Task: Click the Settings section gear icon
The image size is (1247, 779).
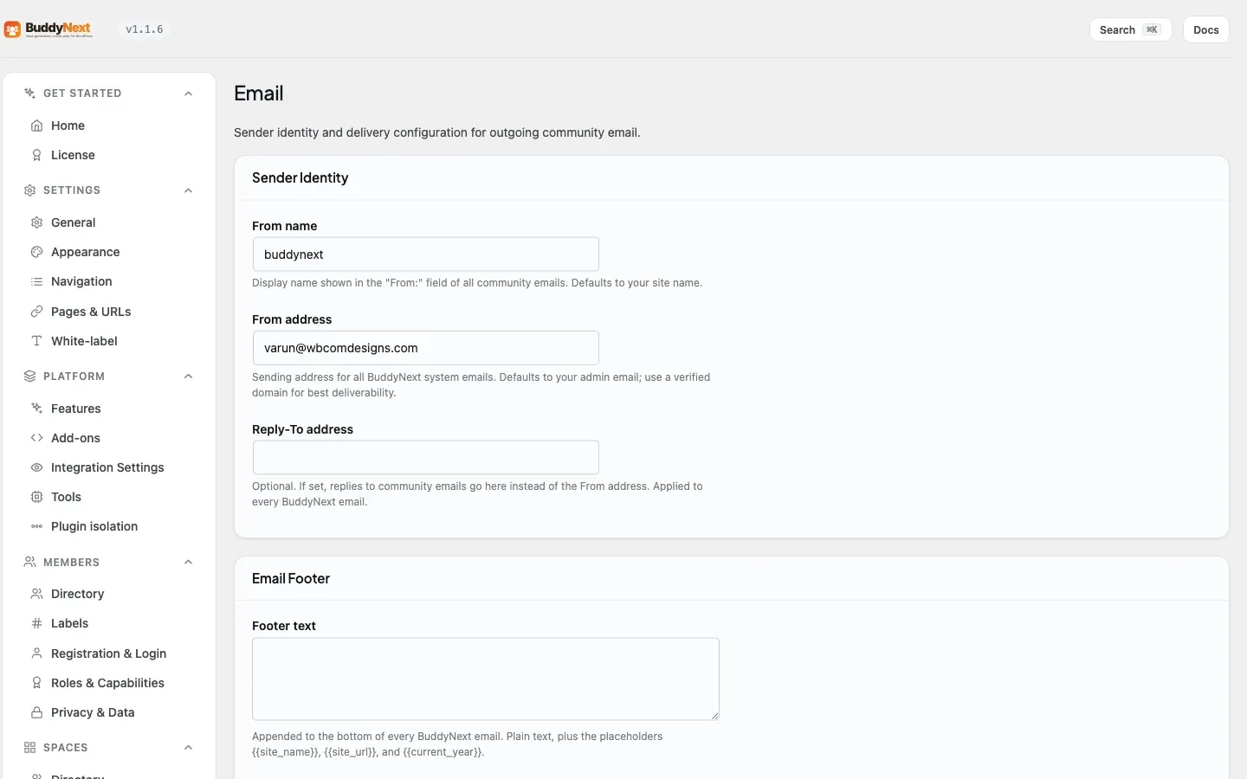Action: pyautogui.click(x=29, y=190)
